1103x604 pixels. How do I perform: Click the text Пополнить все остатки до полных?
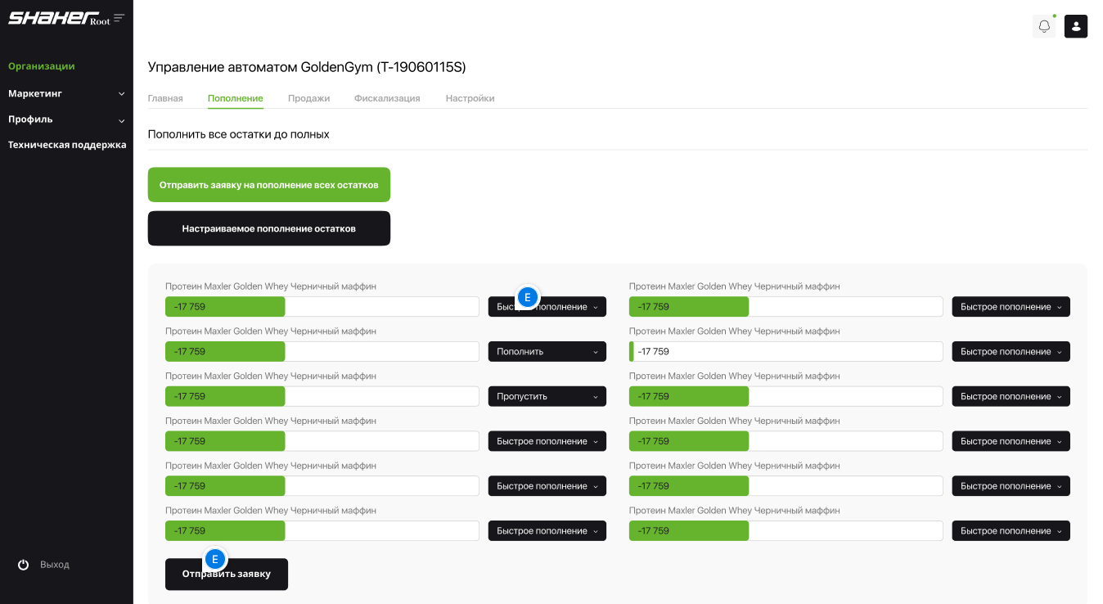coord(239,134)
